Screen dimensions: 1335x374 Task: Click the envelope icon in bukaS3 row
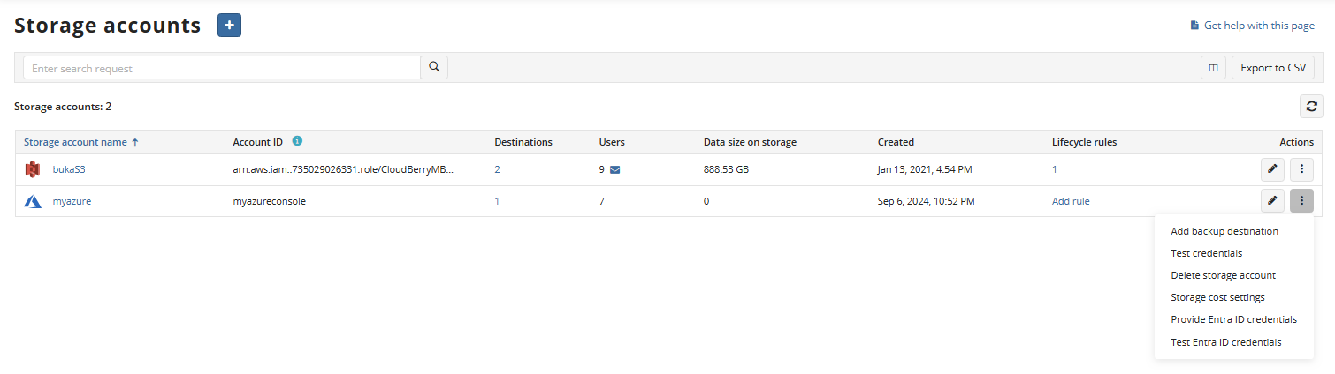click(x=615, y=169)
